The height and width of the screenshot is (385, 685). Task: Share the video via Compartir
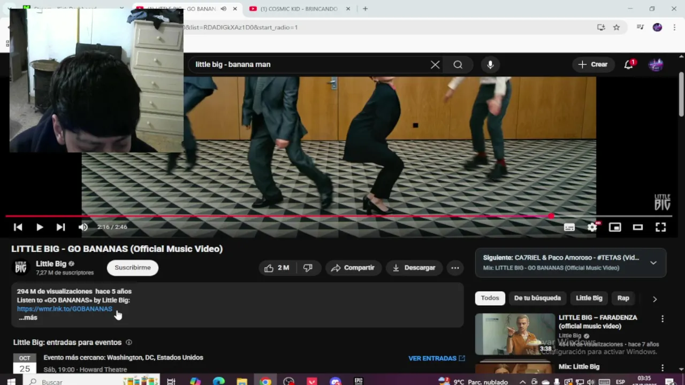[x=353, y=268]
